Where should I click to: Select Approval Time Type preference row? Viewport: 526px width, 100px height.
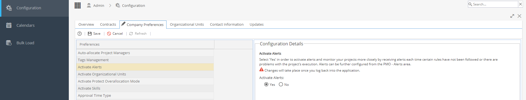(145, 96)
